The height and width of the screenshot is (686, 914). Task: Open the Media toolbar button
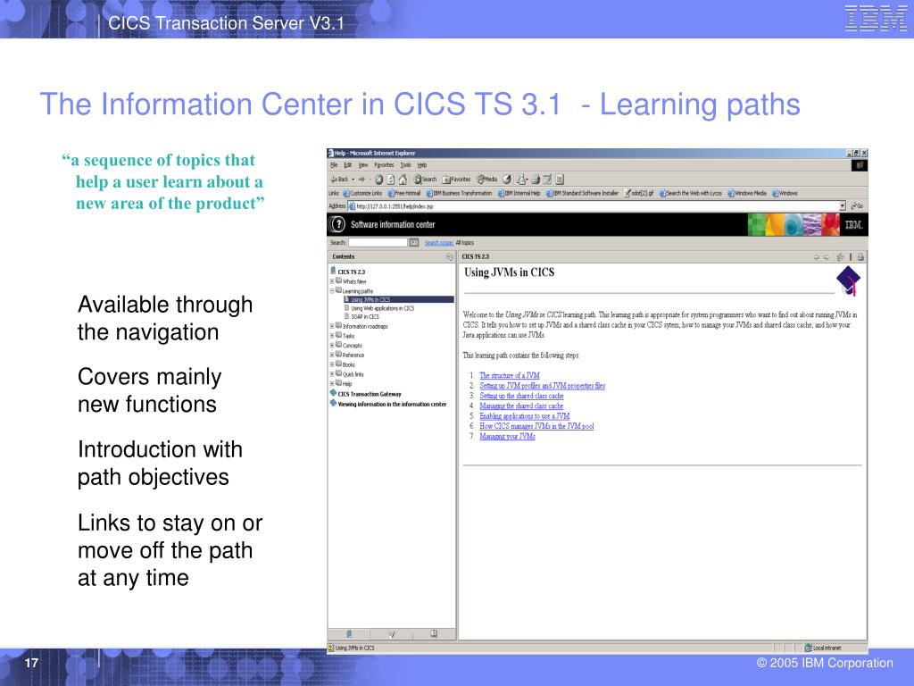coord(486,179)
